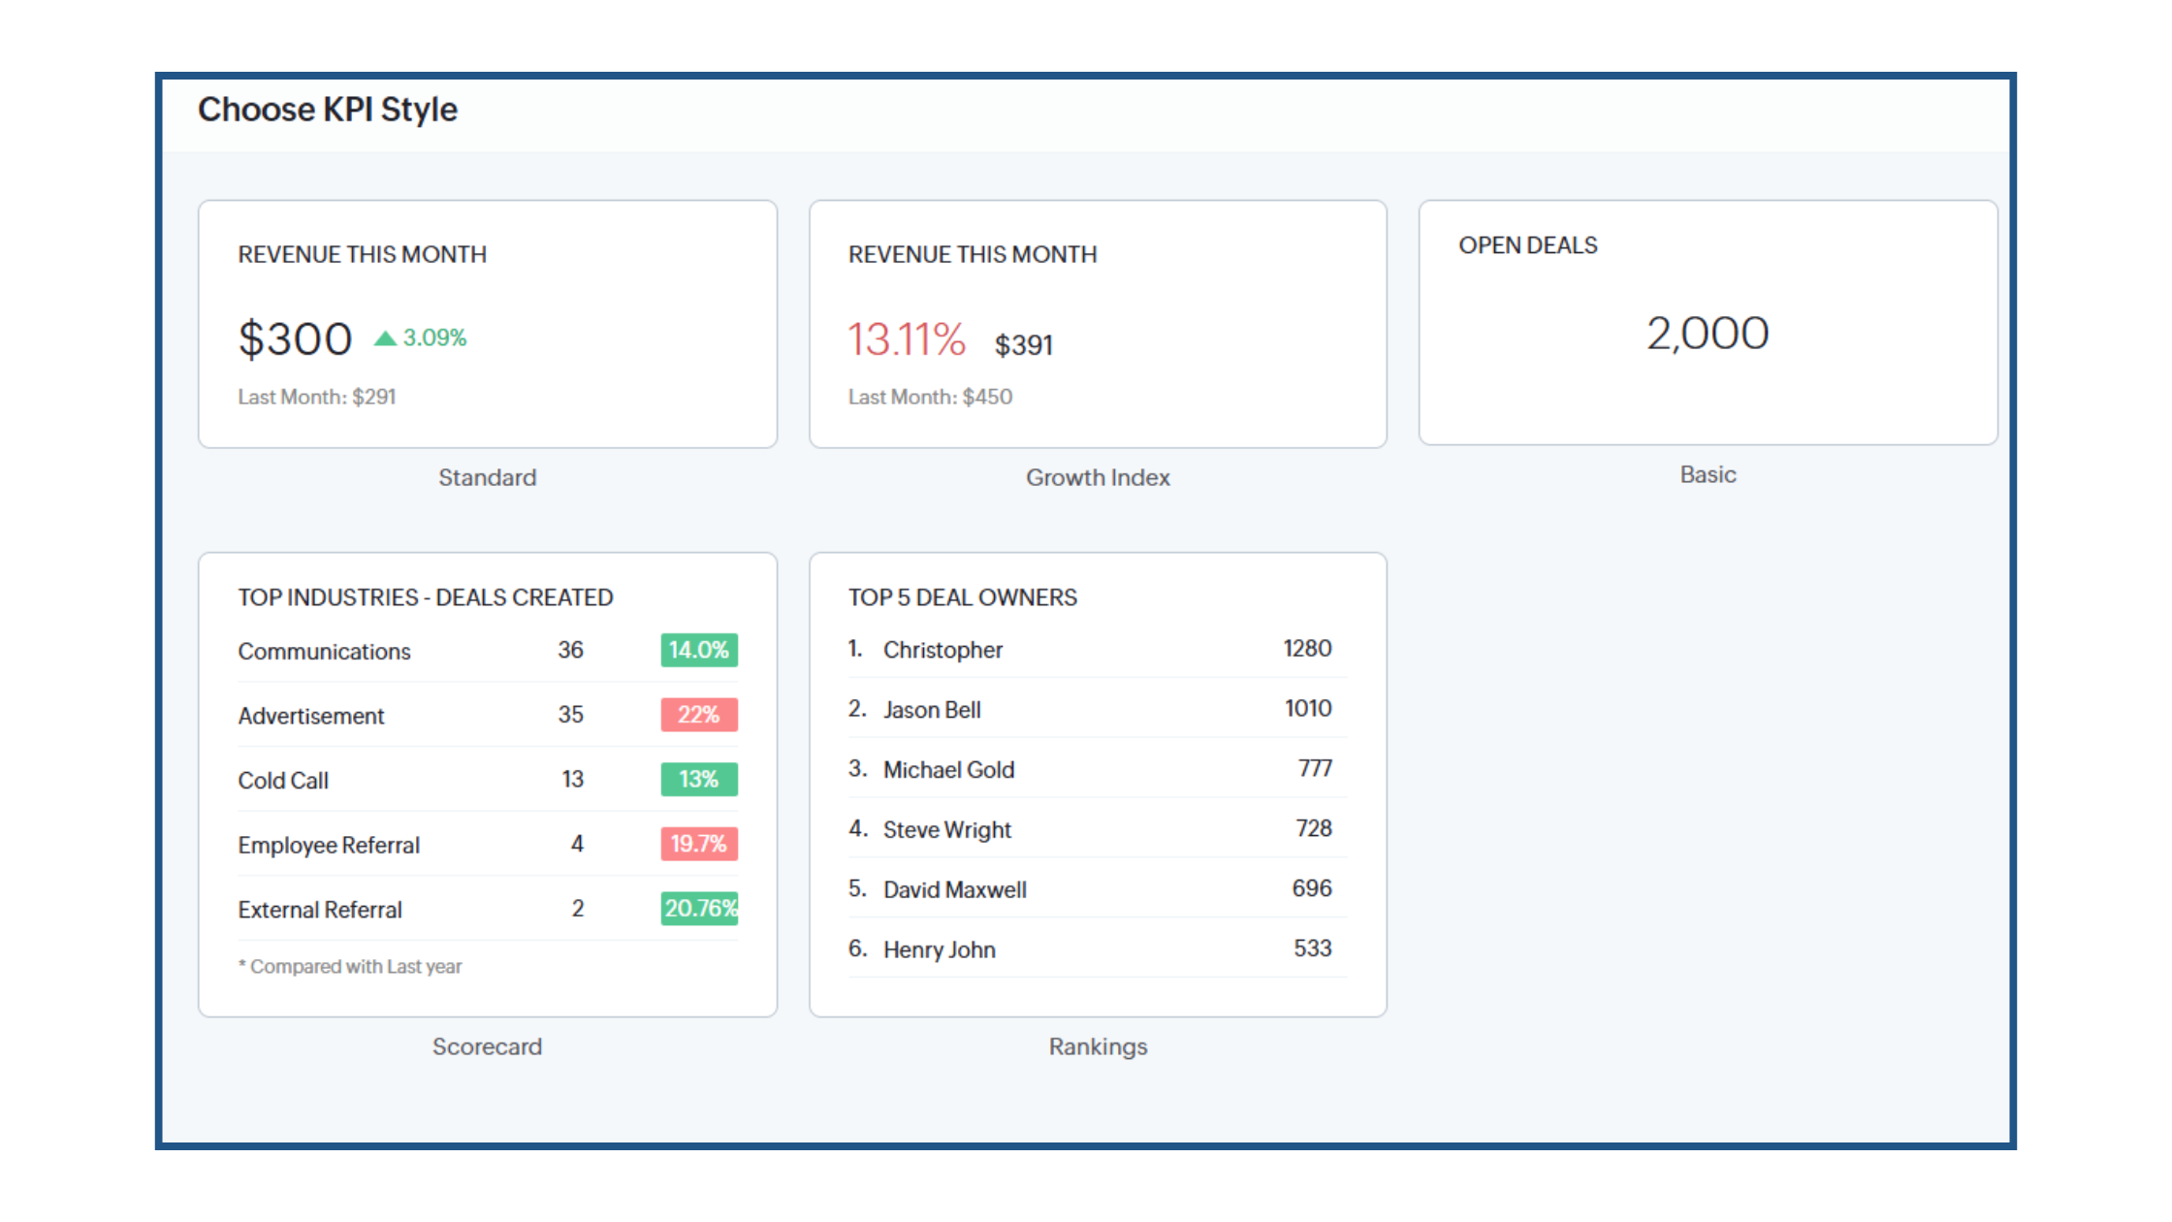
Task: Click the Basic label
Action: pyautogui.click(x=1708, y=474)
